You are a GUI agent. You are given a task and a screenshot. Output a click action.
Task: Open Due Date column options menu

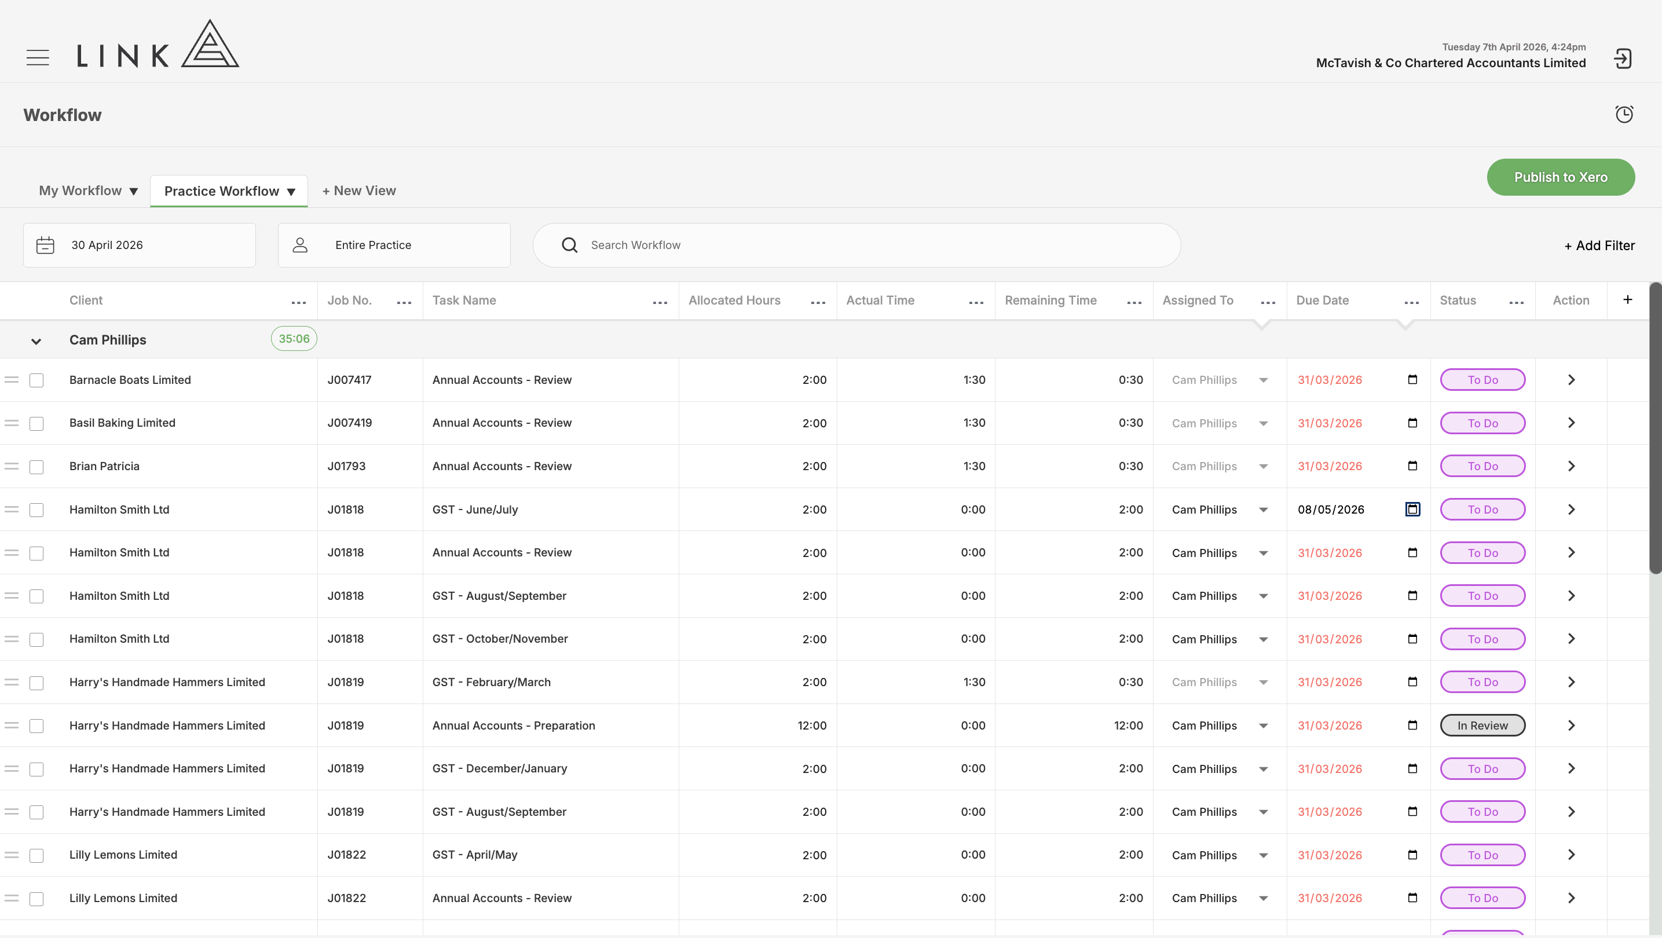(1412, 303)
